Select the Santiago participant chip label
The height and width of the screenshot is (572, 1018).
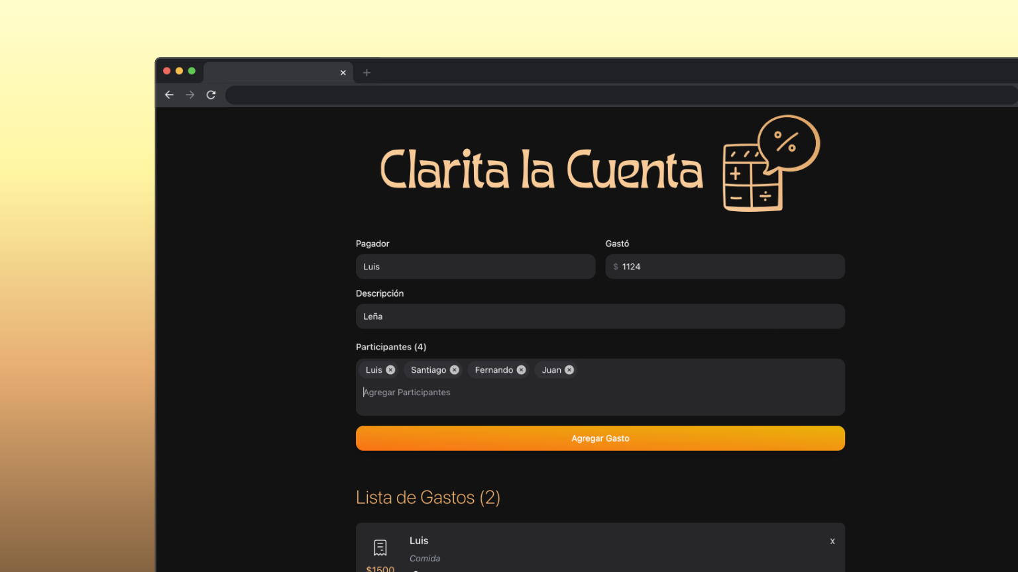coord(428,370)
